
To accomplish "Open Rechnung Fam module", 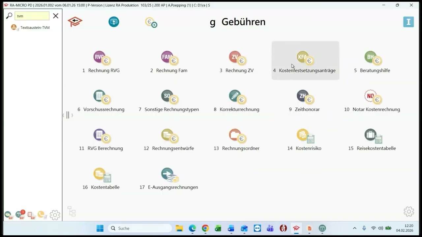I will click(169, 62).
